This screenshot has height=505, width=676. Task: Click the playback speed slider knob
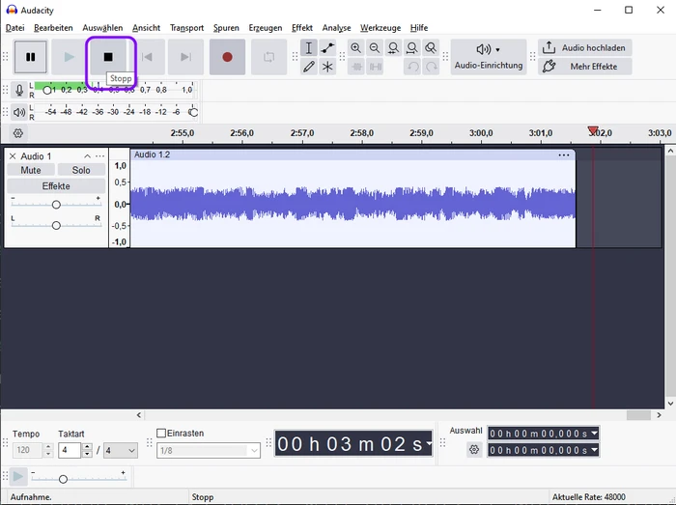(63, 479)
